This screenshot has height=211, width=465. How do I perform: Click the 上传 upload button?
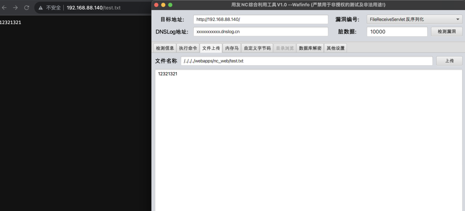point(449,61)
